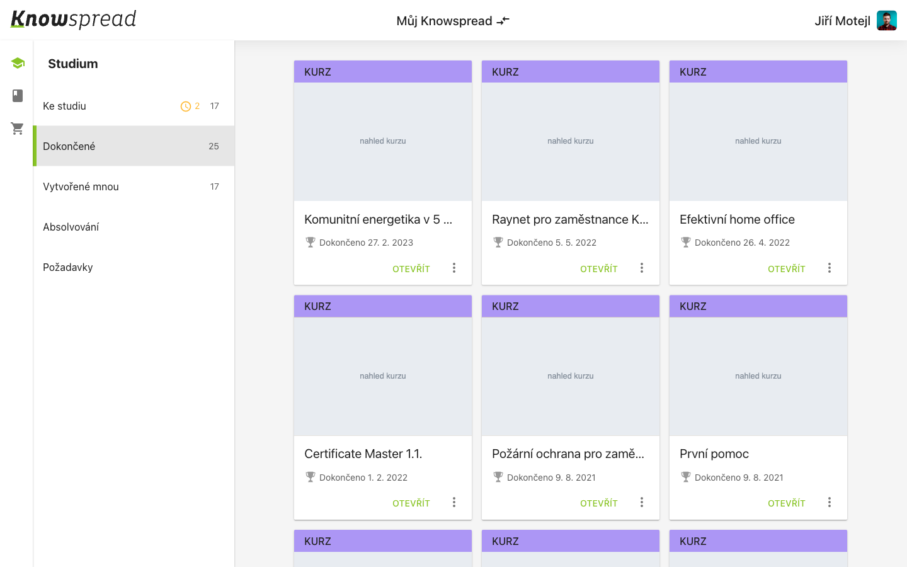Click the text "Dokončeno 5. 5. 2022"
907x567 pixels.
click(552, 243)
